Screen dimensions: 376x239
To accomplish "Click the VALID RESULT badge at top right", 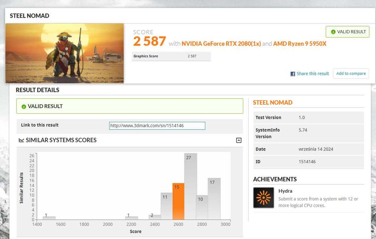I will 347,32.
